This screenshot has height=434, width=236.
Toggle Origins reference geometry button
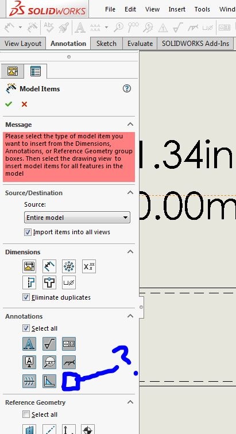point(69,429)
